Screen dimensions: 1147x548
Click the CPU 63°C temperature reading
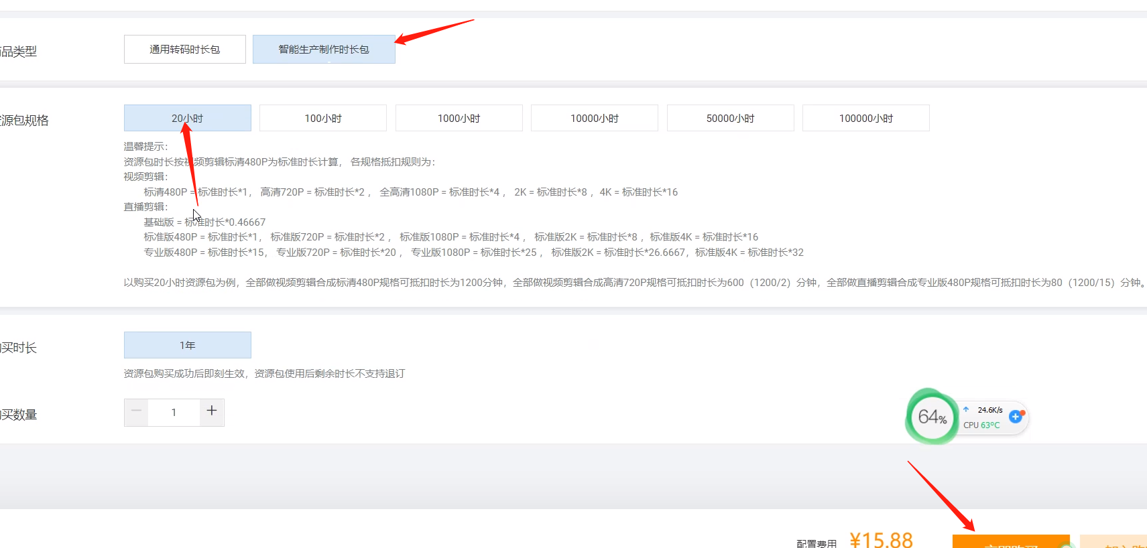[x=981, y=425]
